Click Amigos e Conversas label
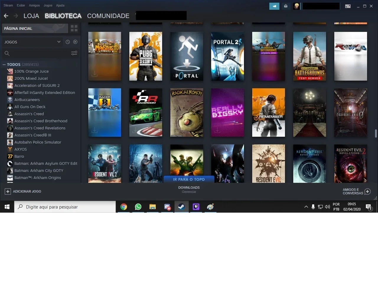The image size is (378, 303). (x=353, y=191)
